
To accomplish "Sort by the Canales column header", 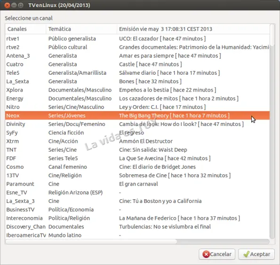I will tap(25, 29).
